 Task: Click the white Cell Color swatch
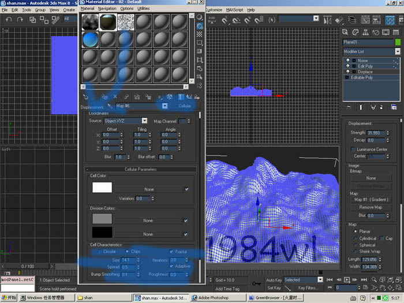[x=102, y=188]
